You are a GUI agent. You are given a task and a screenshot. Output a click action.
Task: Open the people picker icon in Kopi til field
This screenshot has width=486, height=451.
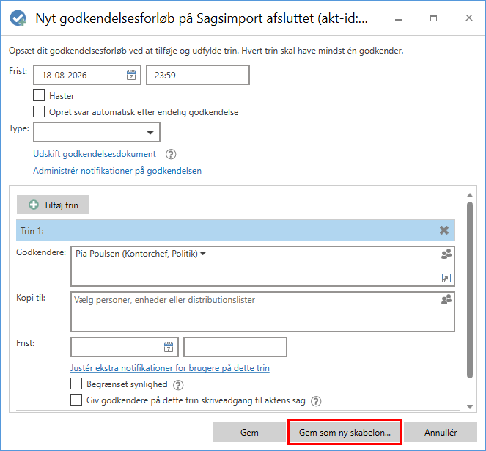(446, 299)
